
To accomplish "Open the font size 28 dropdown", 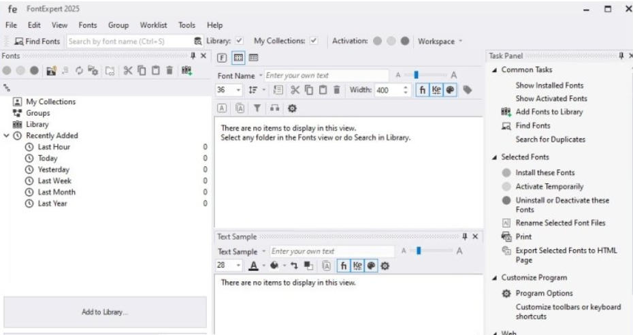I will [239, 266].
